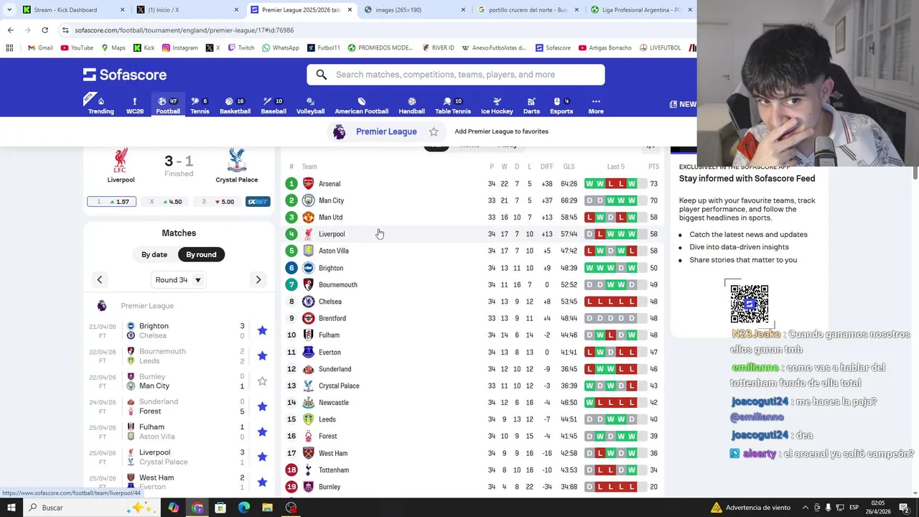This screenshot has width=919, height=517.
Task: Open the Chrome apps grid button
Action: [x=9, y=48]
